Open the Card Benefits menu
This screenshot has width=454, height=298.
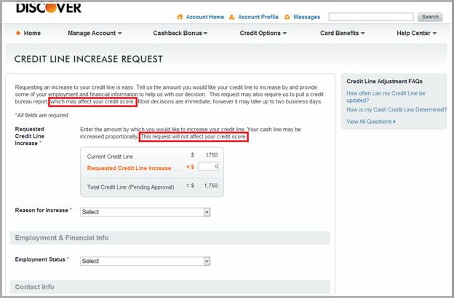(342, 33)
